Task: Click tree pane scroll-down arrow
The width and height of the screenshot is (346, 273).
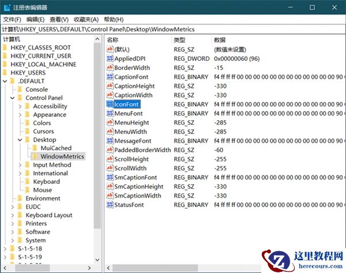Action: click(x=97, y=260)
